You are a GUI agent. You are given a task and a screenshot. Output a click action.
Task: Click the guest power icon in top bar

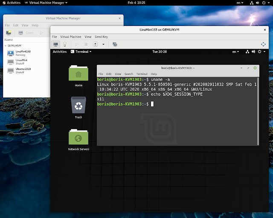[x=259, y=52]
